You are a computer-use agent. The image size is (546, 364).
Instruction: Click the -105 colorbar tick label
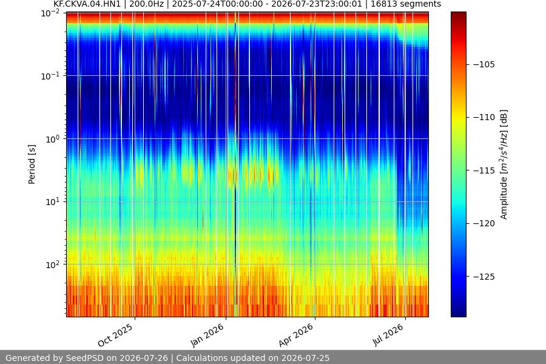484,64
